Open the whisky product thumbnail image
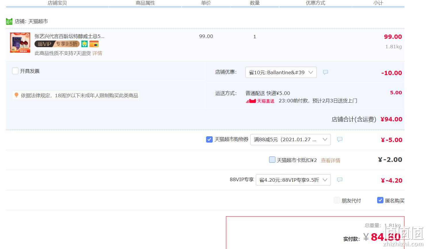This screenshot has width=426, height=249. (x=20, y=43)
